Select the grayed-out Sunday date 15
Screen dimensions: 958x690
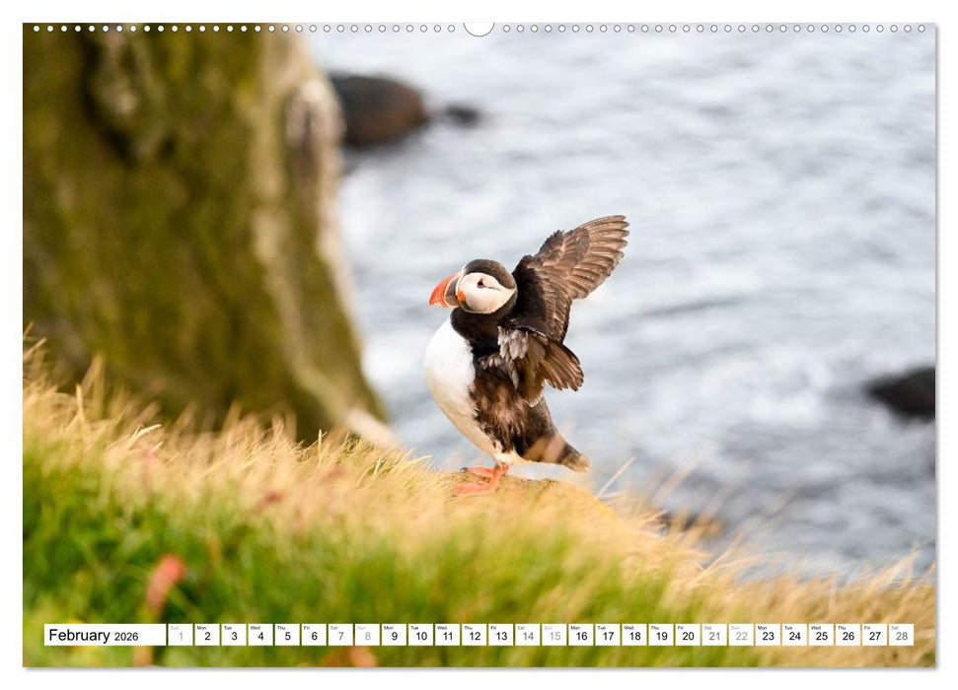555,636
